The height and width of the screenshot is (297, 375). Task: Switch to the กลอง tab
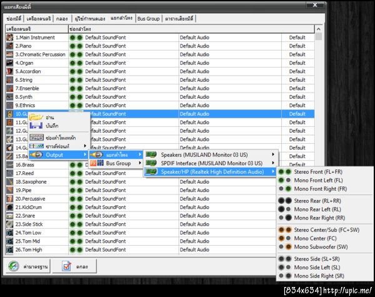tap(62, 19)
